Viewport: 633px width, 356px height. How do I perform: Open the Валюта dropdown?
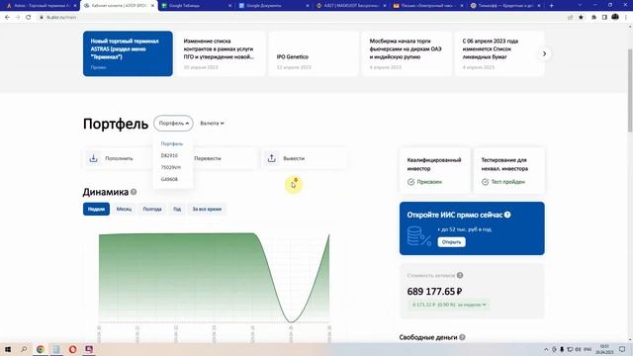click(x=212, y=123)
